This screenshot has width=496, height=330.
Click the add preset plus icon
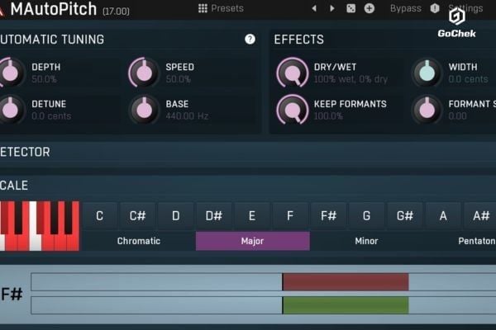tap(370, 8)
